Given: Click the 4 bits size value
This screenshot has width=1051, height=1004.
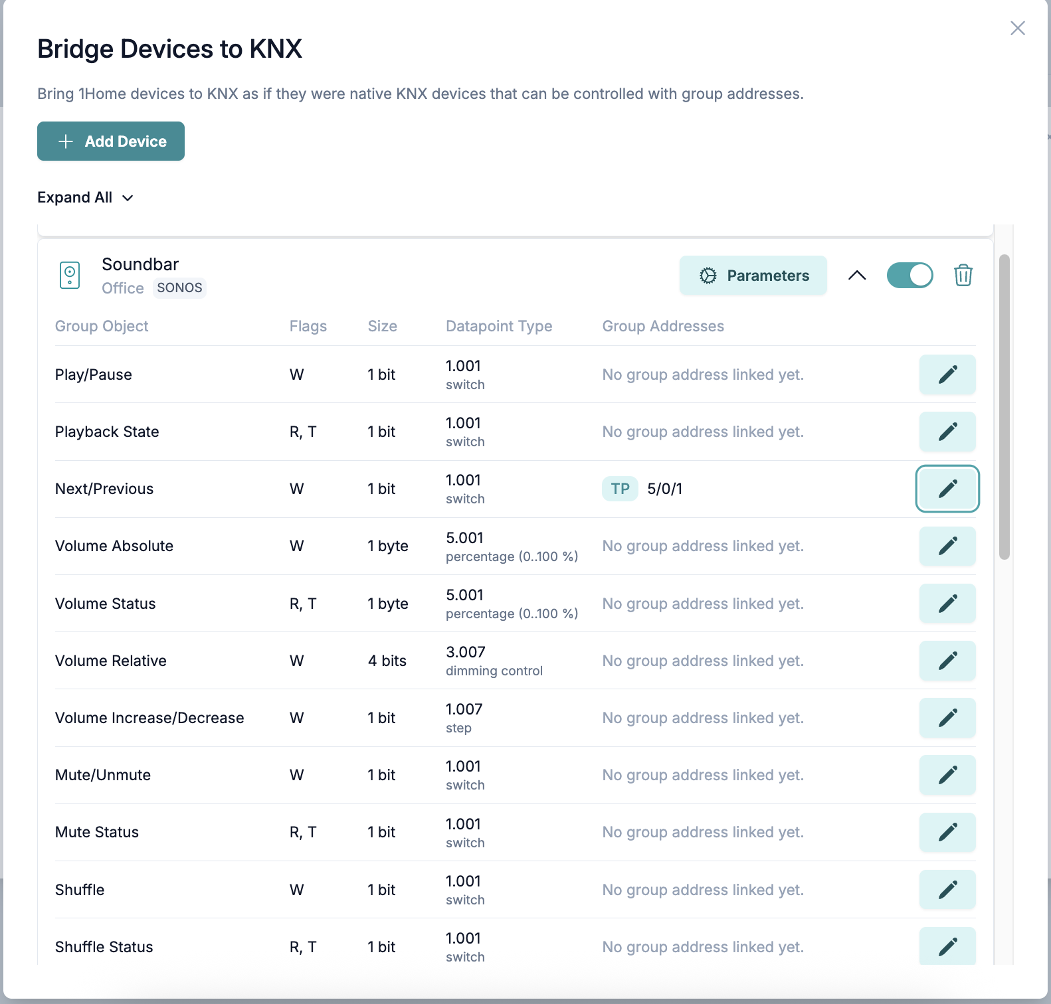Looking at the screenshot, I should (387, 661).
